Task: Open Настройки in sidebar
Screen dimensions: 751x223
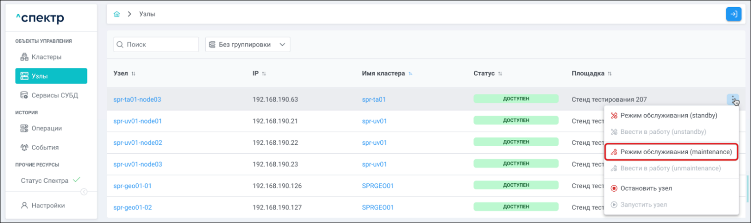Action: (48, 205)
